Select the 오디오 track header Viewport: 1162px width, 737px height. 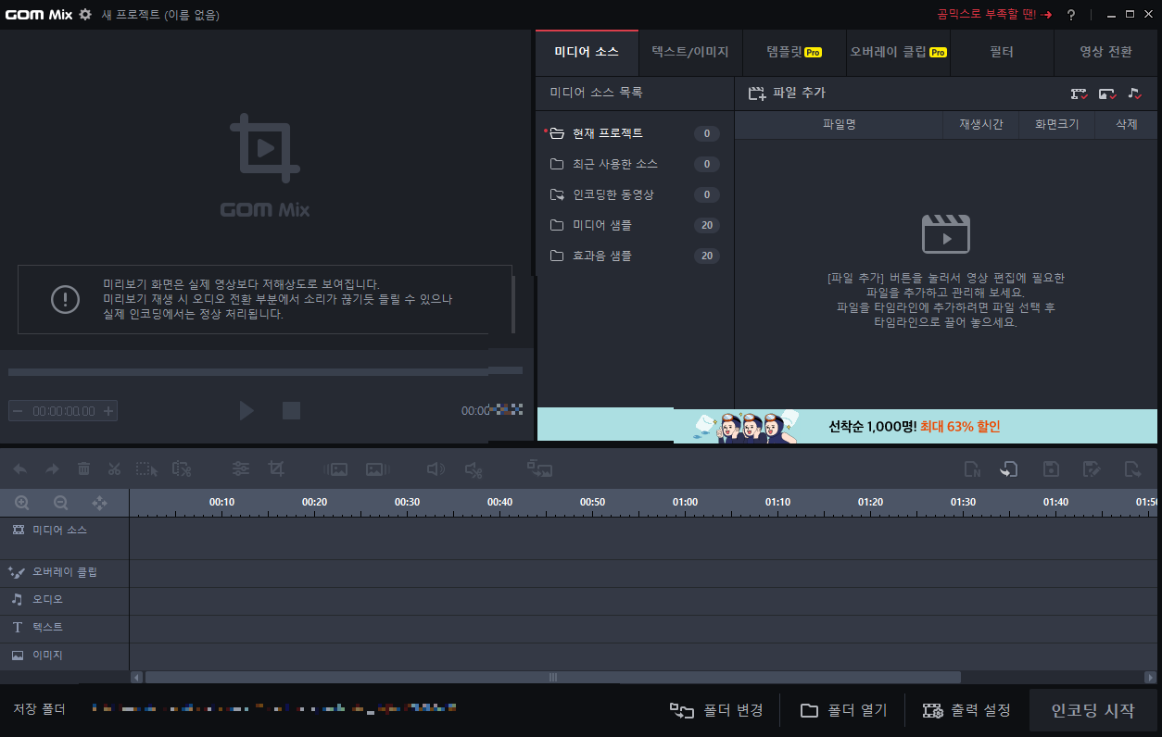pos(64,600)
